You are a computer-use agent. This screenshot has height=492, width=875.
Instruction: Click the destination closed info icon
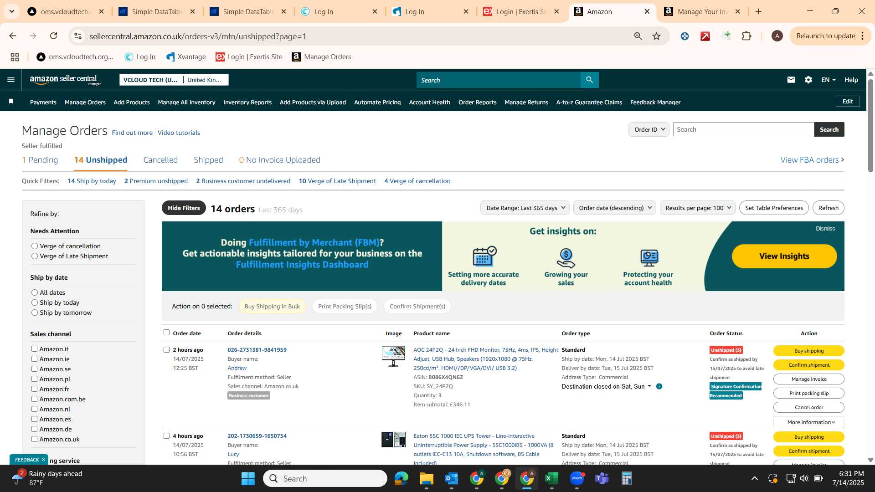[659, 386]
